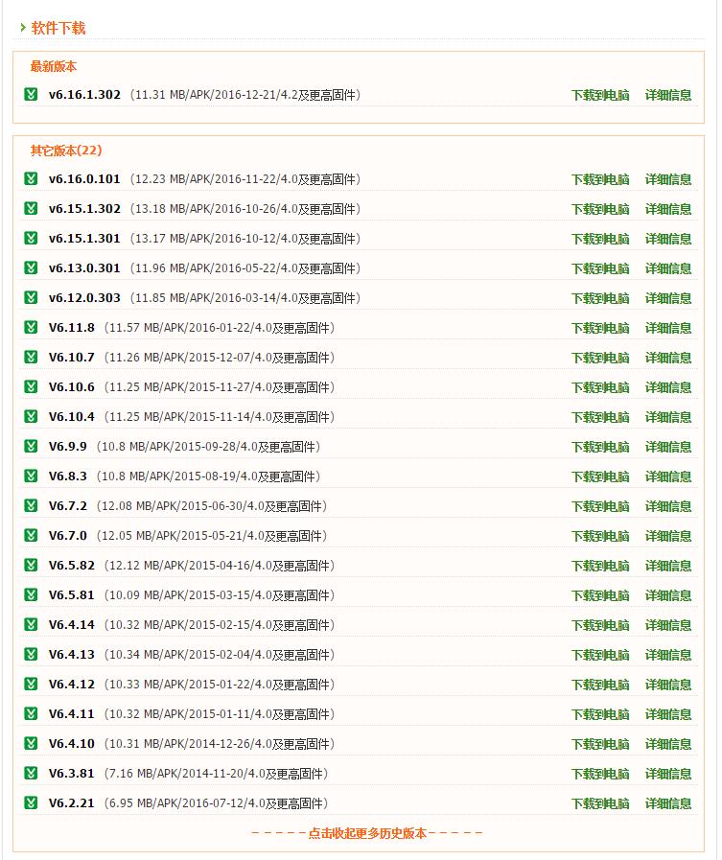
Task: Click 下载到电脑 for V6.10.6
Action: 600,387
